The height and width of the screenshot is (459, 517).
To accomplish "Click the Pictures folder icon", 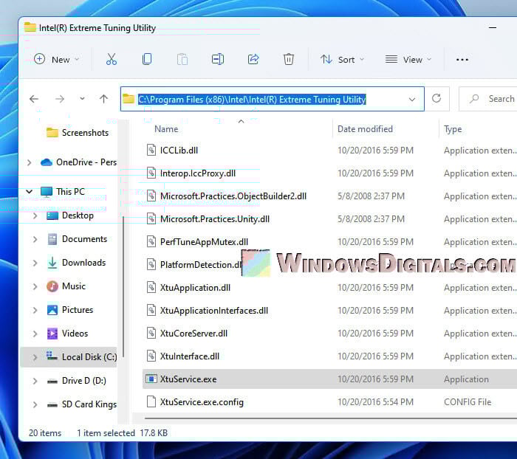I will coord(52,310).
